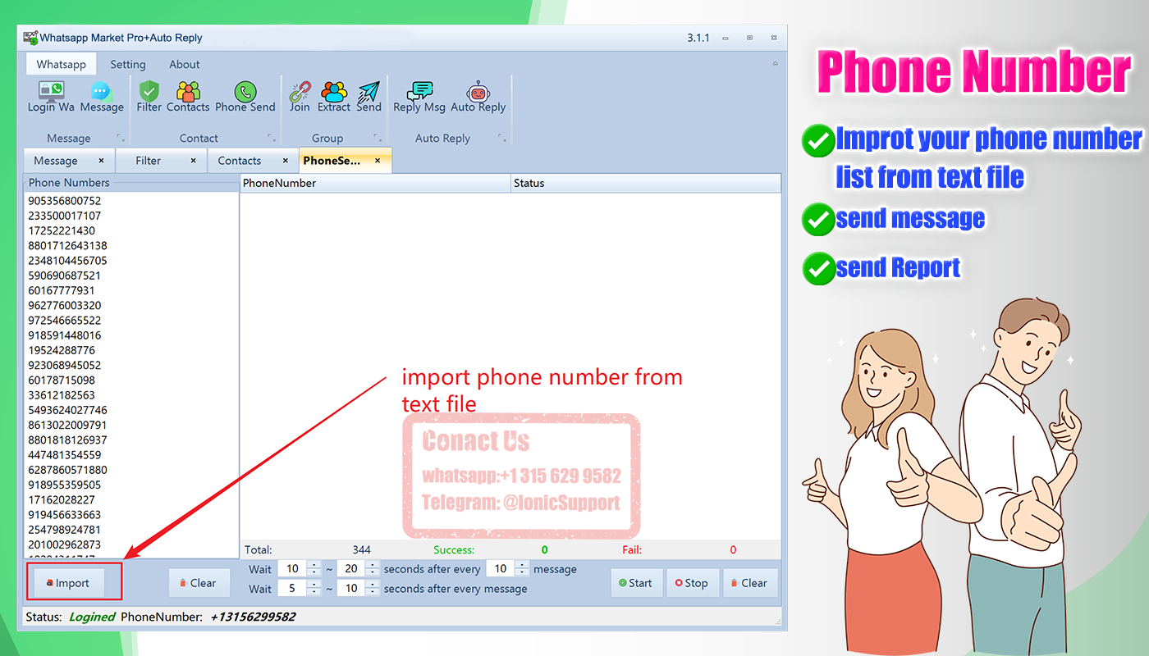Close the PhoneSe... document tab
Screen dimensions: 1149x656
pyautogui.click(x=378, y=161)
